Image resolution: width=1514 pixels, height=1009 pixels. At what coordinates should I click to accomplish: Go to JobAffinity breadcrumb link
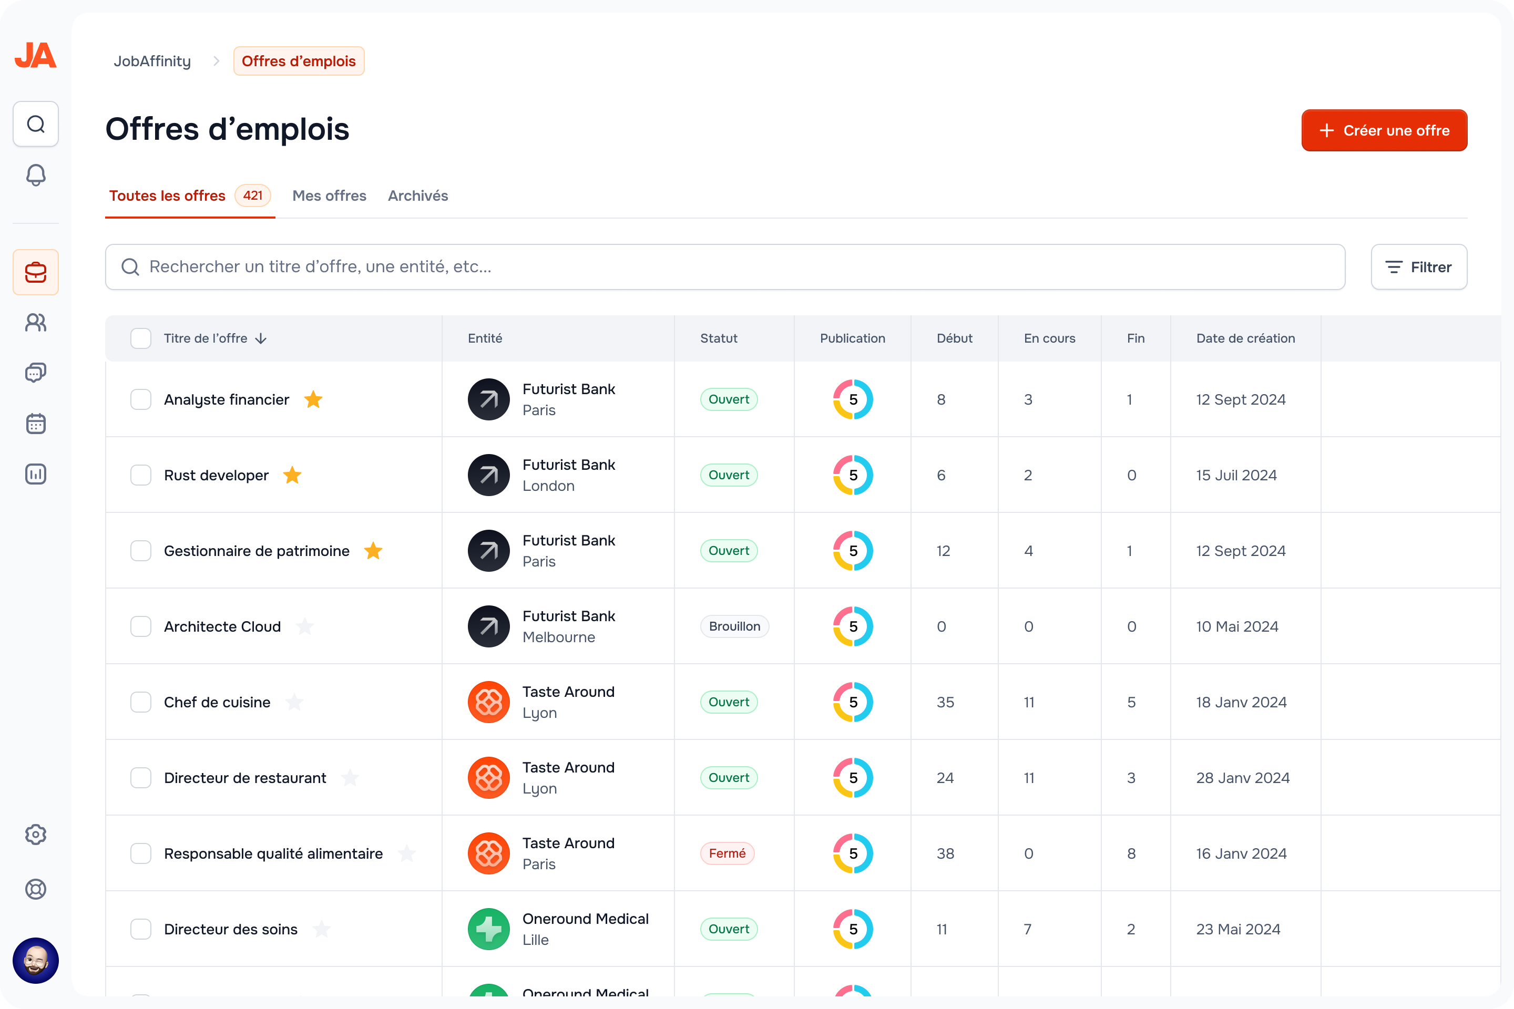[152, 61]
